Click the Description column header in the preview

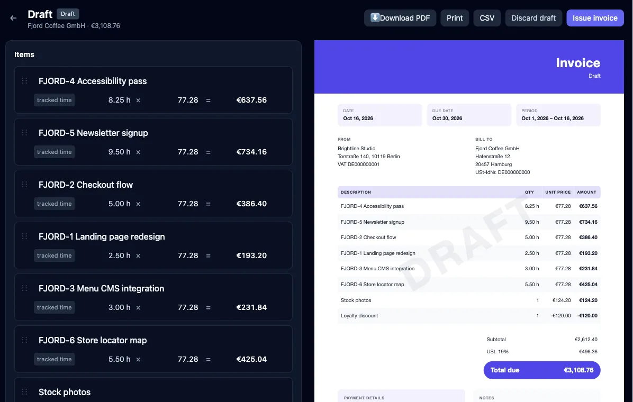[x=356, y=192]
